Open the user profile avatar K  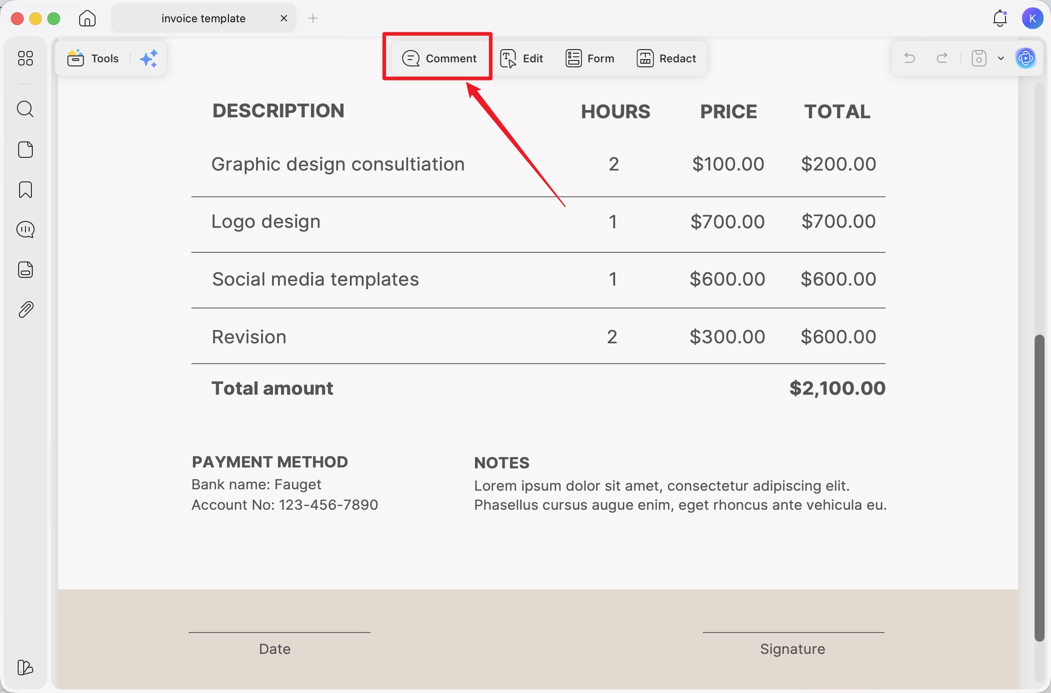1032,18
